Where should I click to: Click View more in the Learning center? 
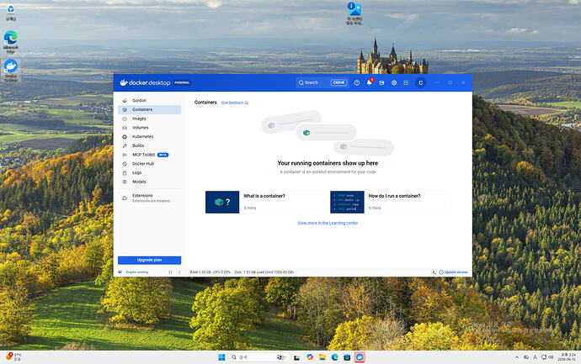(328, 223)
